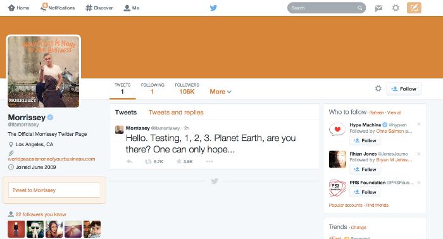Open the PRS Foundation name link

(367, 183)
